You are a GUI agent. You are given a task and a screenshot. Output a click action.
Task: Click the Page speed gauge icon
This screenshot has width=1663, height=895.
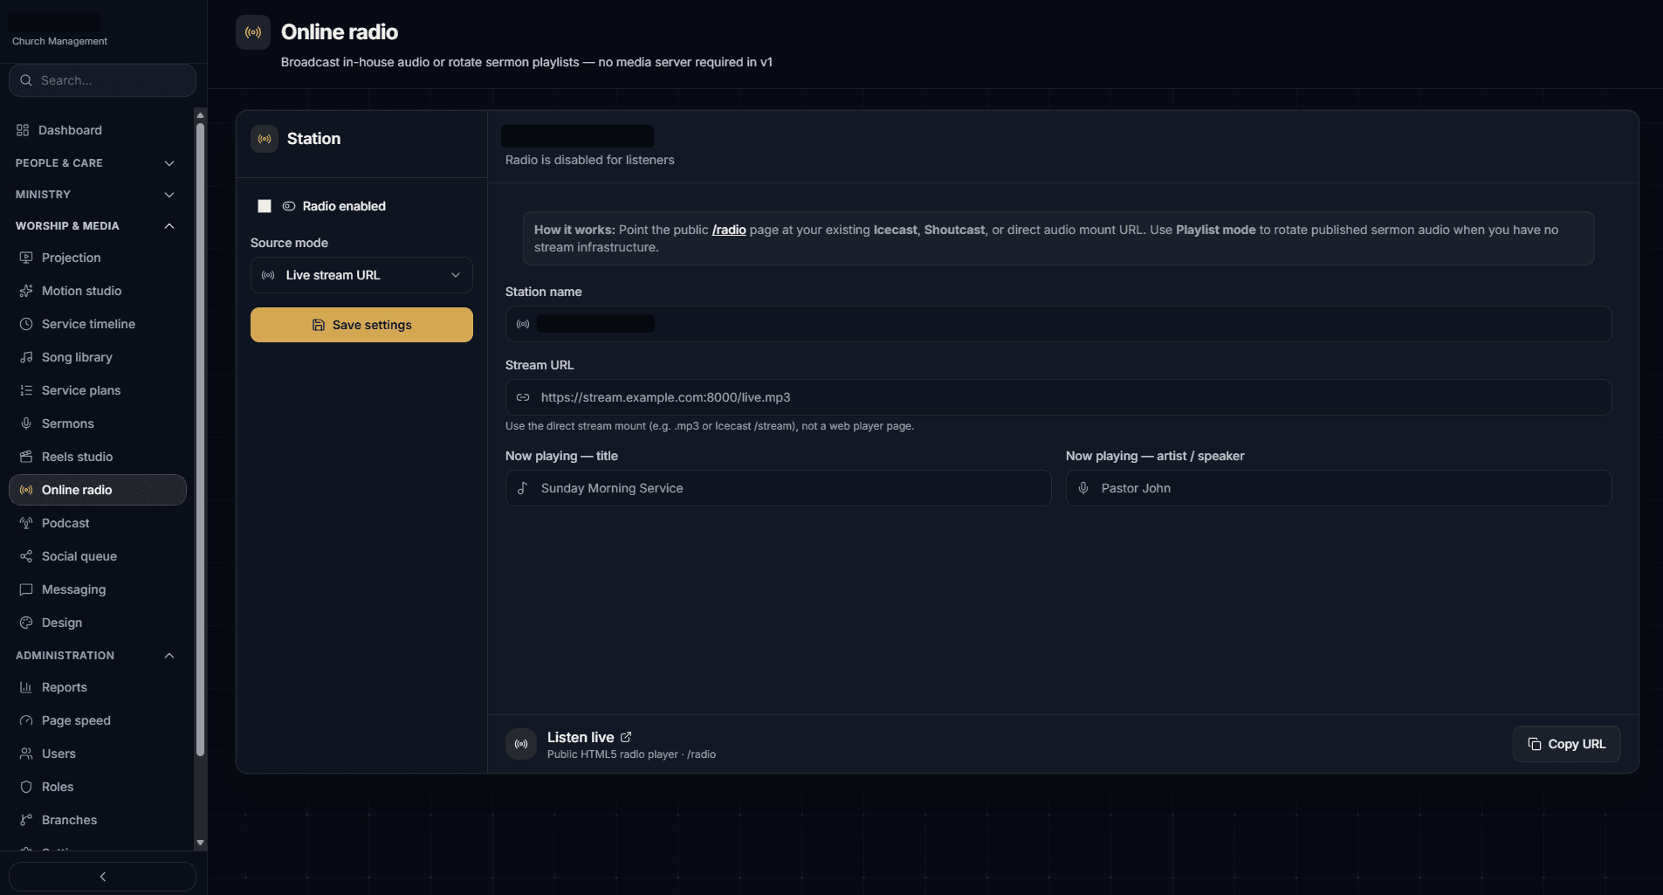26,720
